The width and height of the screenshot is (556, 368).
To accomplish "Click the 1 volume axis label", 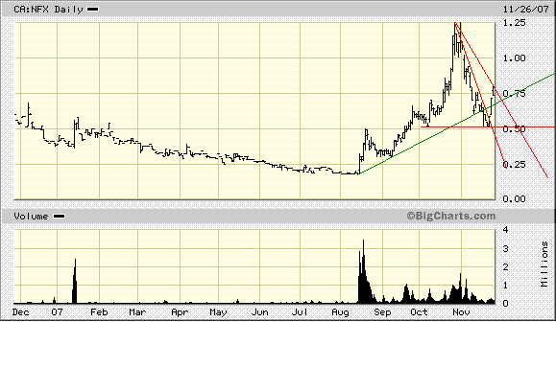I will pos(506,286).
